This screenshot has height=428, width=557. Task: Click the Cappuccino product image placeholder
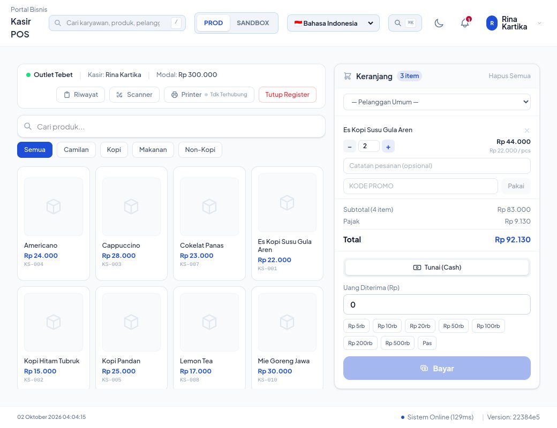point(131,207)
